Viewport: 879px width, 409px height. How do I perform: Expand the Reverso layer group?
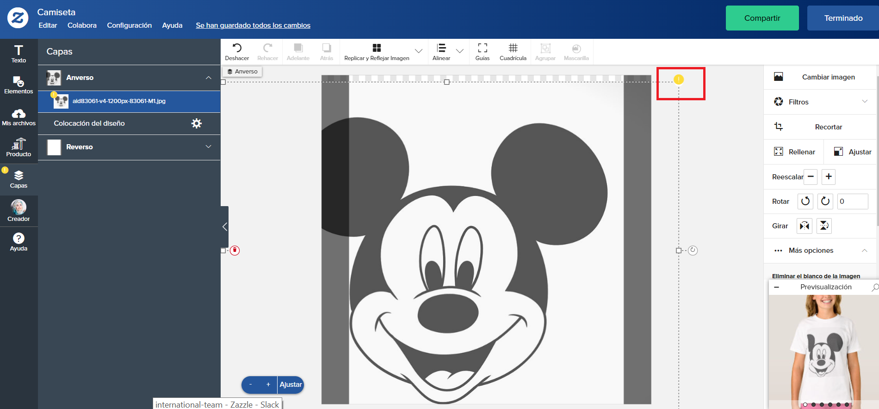(x=209, y=147)
